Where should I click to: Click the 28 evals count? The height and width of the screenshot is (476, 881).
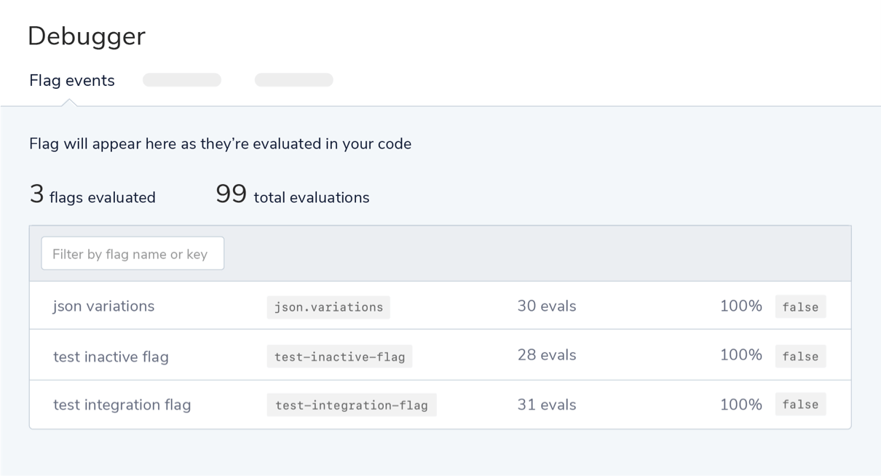click(x=546, y=355)
